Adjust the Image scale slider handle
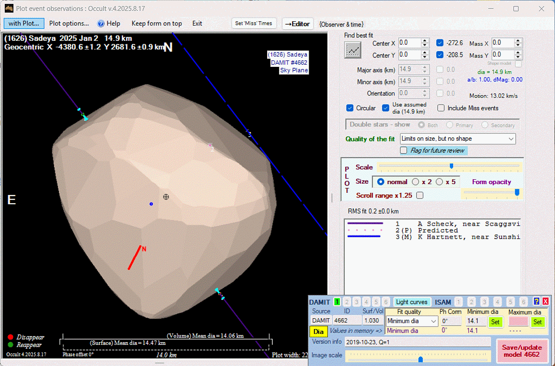555x366 pixels. [x=420, y=359]
